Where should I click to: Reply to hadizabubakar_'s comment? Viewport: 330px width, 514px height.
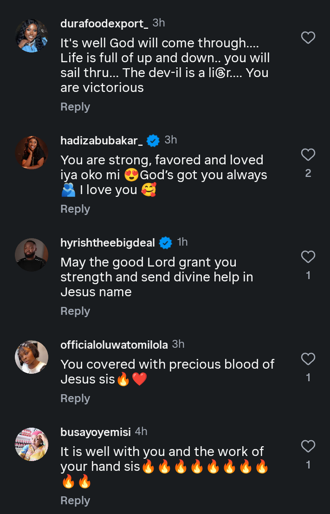click(75, 209)
